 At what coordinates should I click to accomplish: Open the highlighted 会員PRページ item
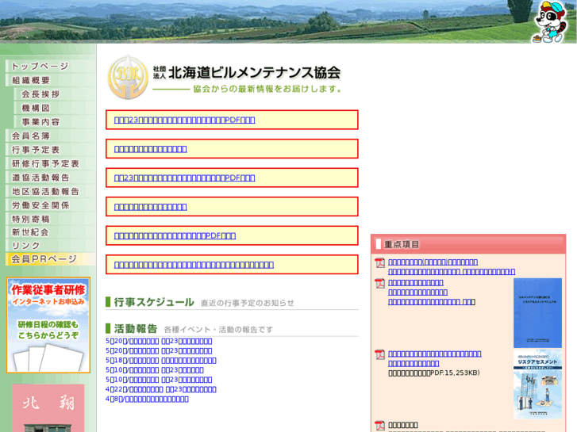pyautogui.click(x=51, y=259)
